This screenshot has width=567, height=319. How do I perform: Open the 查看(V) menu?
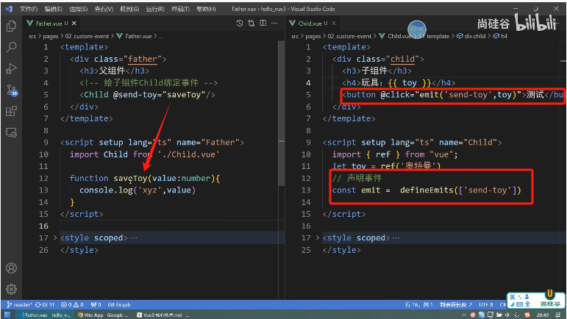coord(104,9)
